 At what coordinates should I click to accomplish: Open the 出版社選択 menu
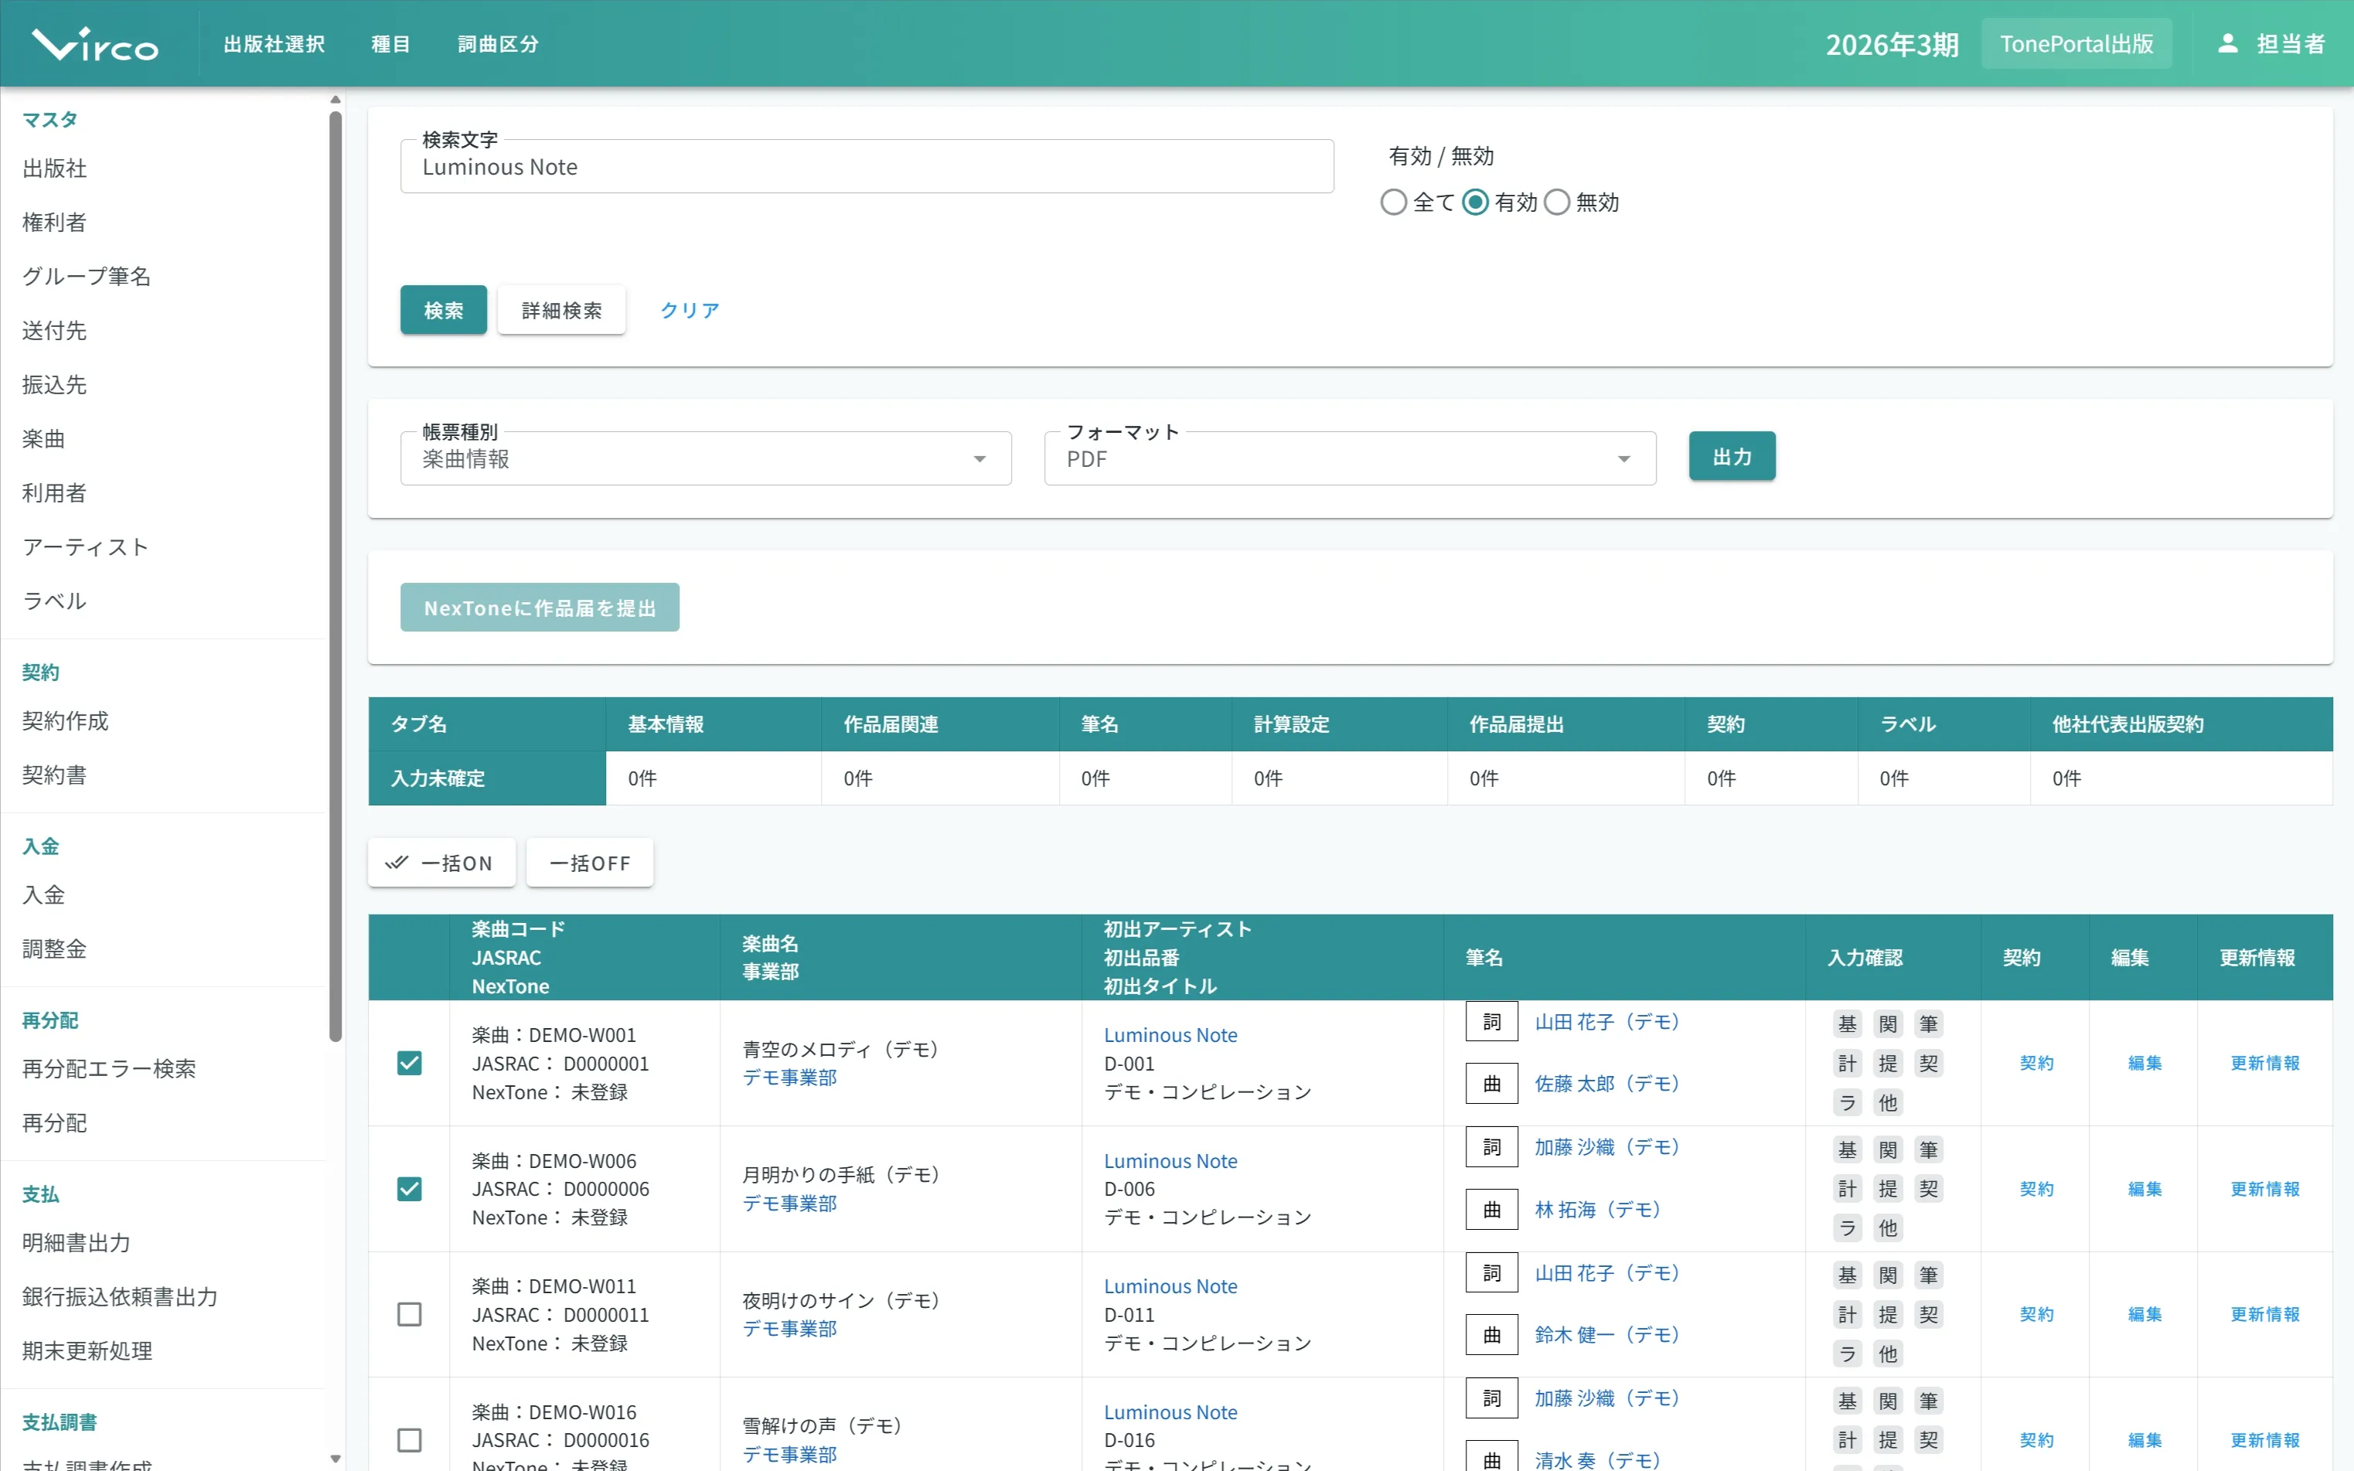click(274, 44)
